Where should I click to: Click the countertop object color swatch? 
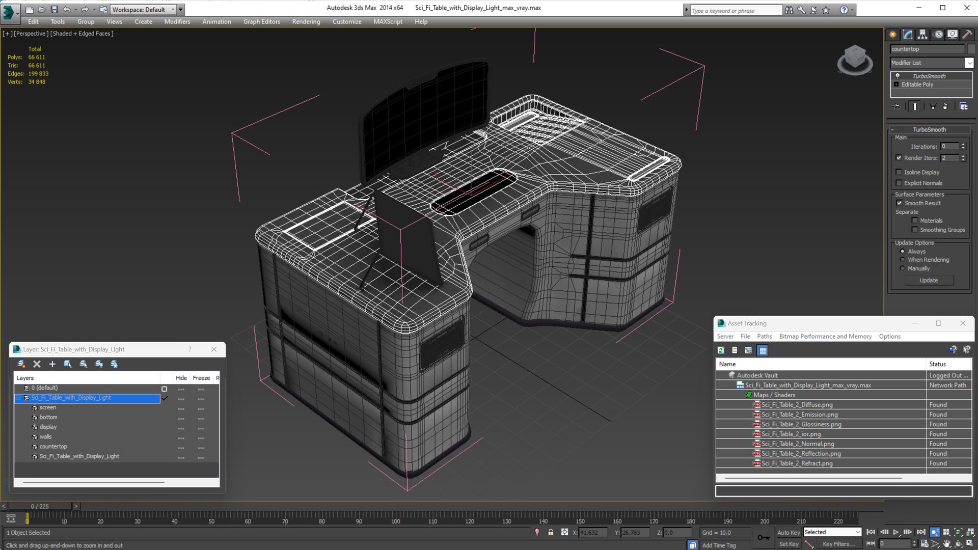click(x=971, y=49)
